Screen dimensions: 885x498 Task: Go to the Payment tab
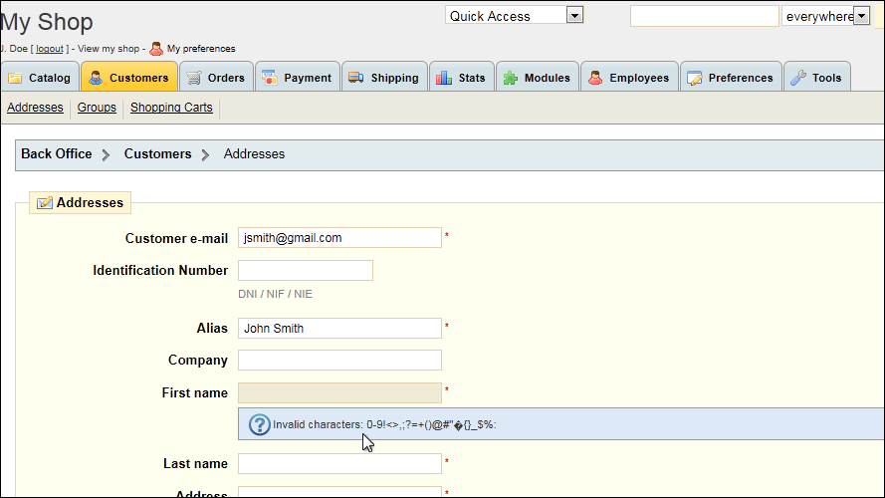tap(298, 77)
